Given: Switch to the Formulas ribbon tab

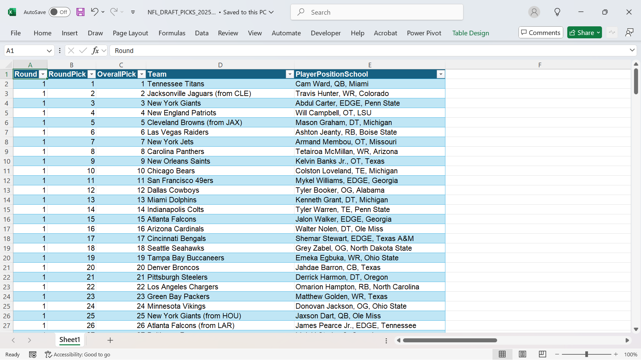Looking at the screenshot, I should click(x=172, y=33).
